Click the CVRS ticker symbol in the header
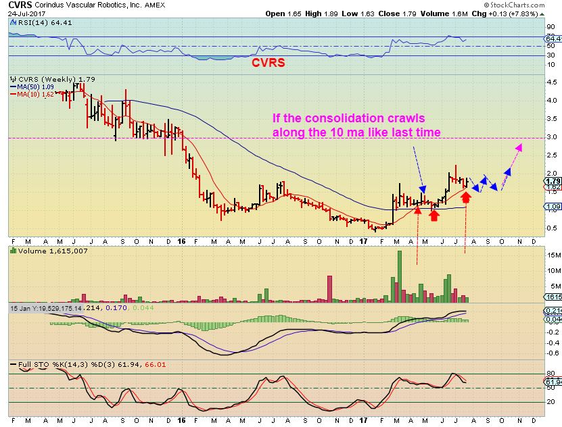 (20, 5)
